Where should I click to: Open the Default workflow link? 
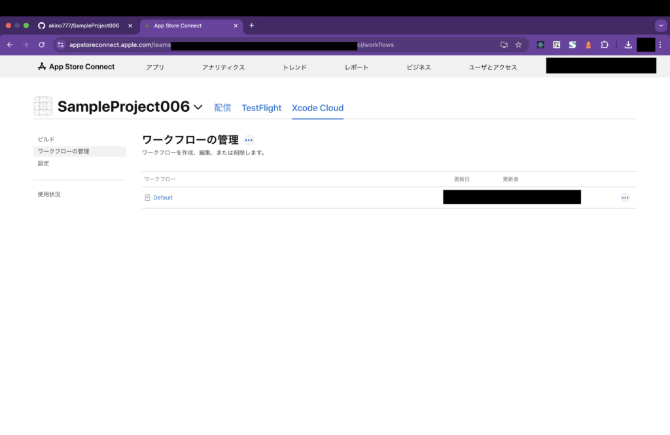tap(162, 198)
